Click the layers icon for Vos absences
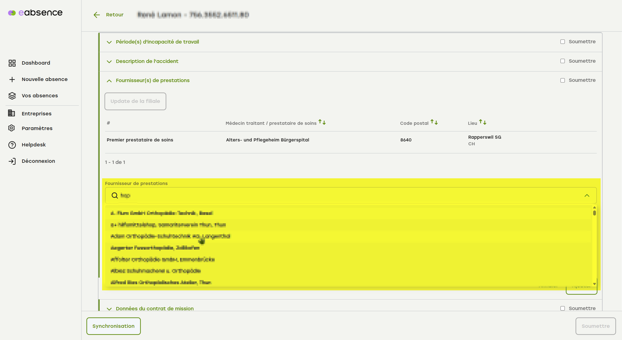Image resolution: width=622 pixels, height=340 pixels. pyautogui.click(x=12, y=96)
